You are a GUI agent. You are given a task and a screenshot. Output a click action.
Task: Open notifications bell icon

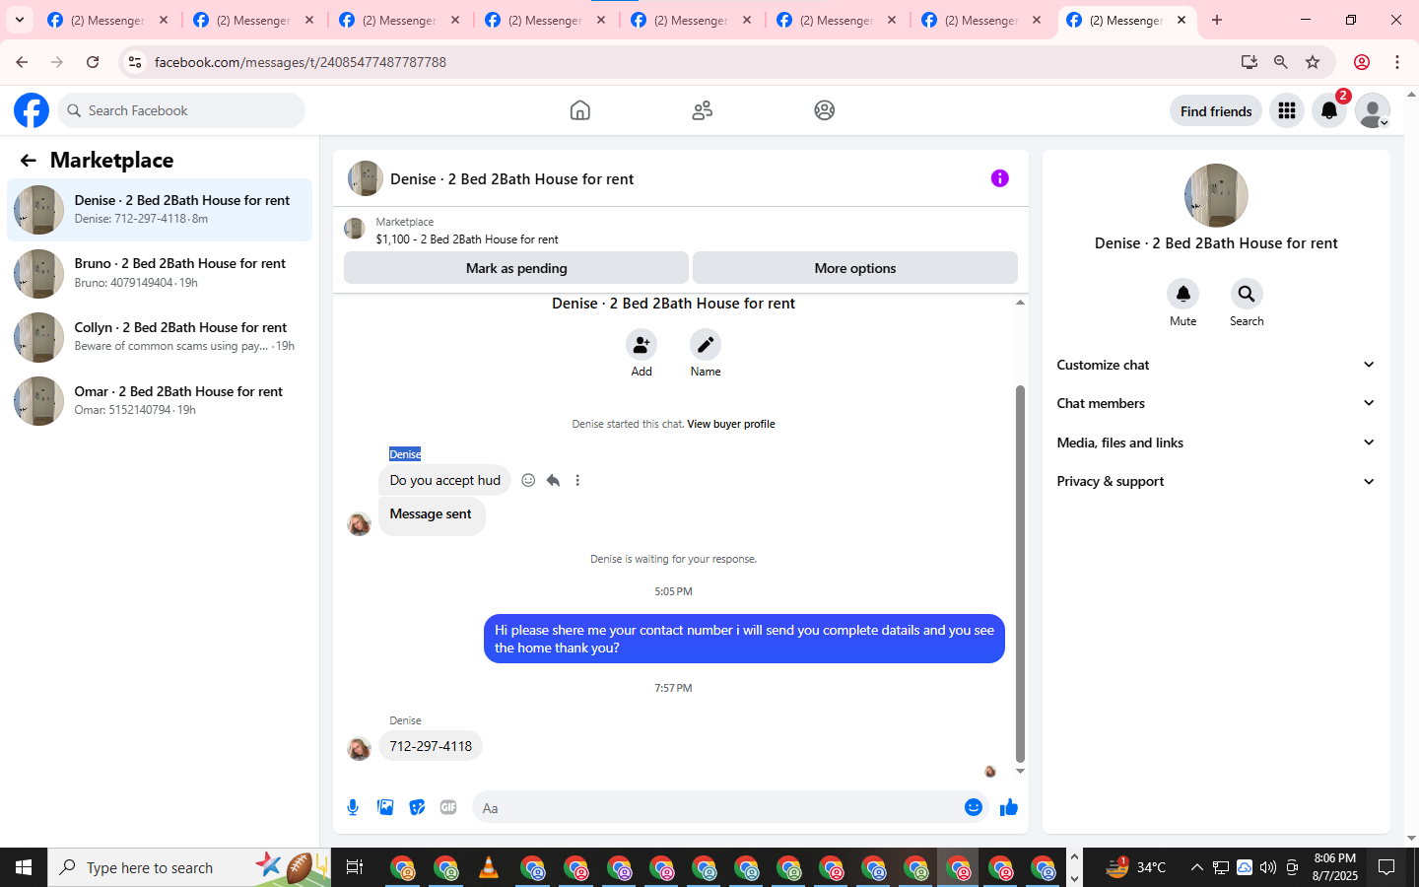coord(1329,110)
